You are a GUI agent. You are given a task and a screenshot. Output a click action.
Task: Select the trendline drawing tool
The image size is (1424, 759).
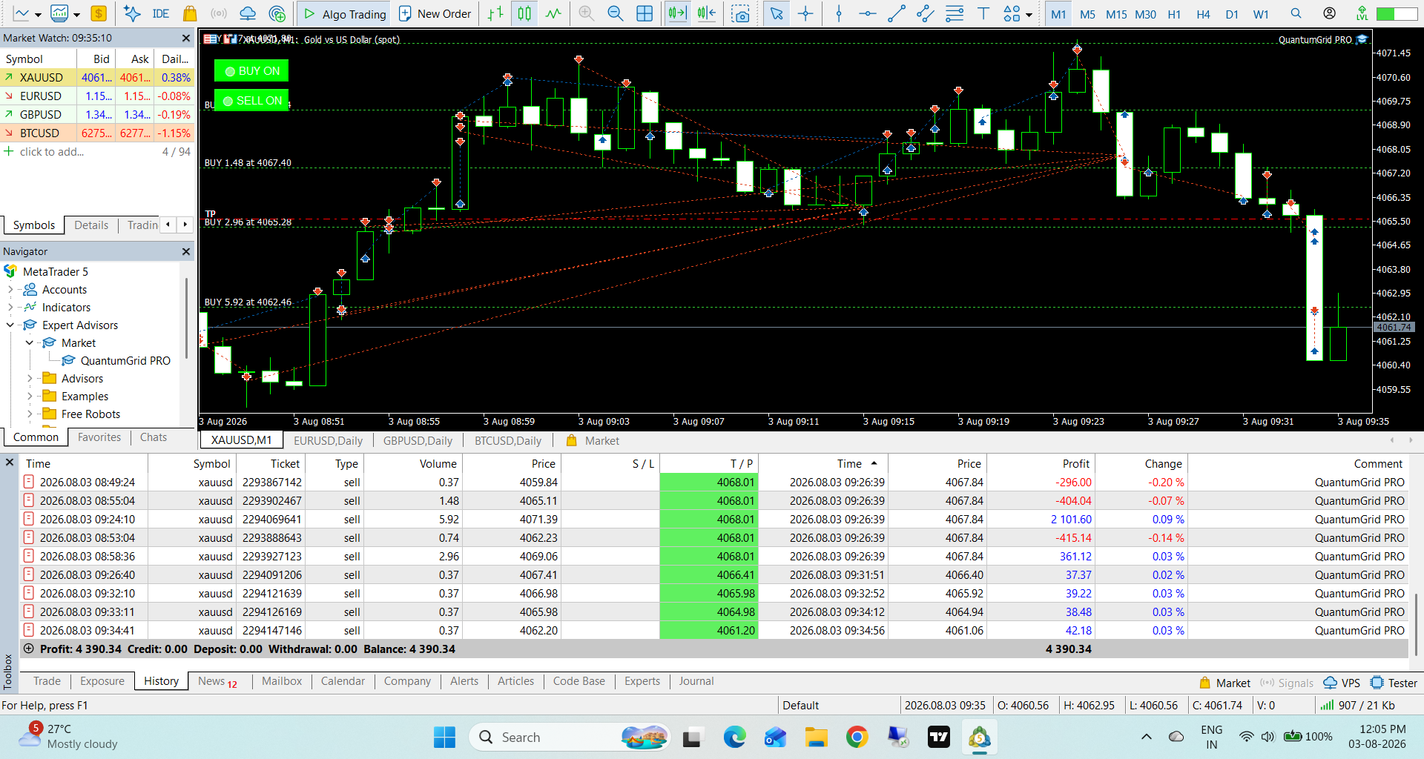(897, 13)
